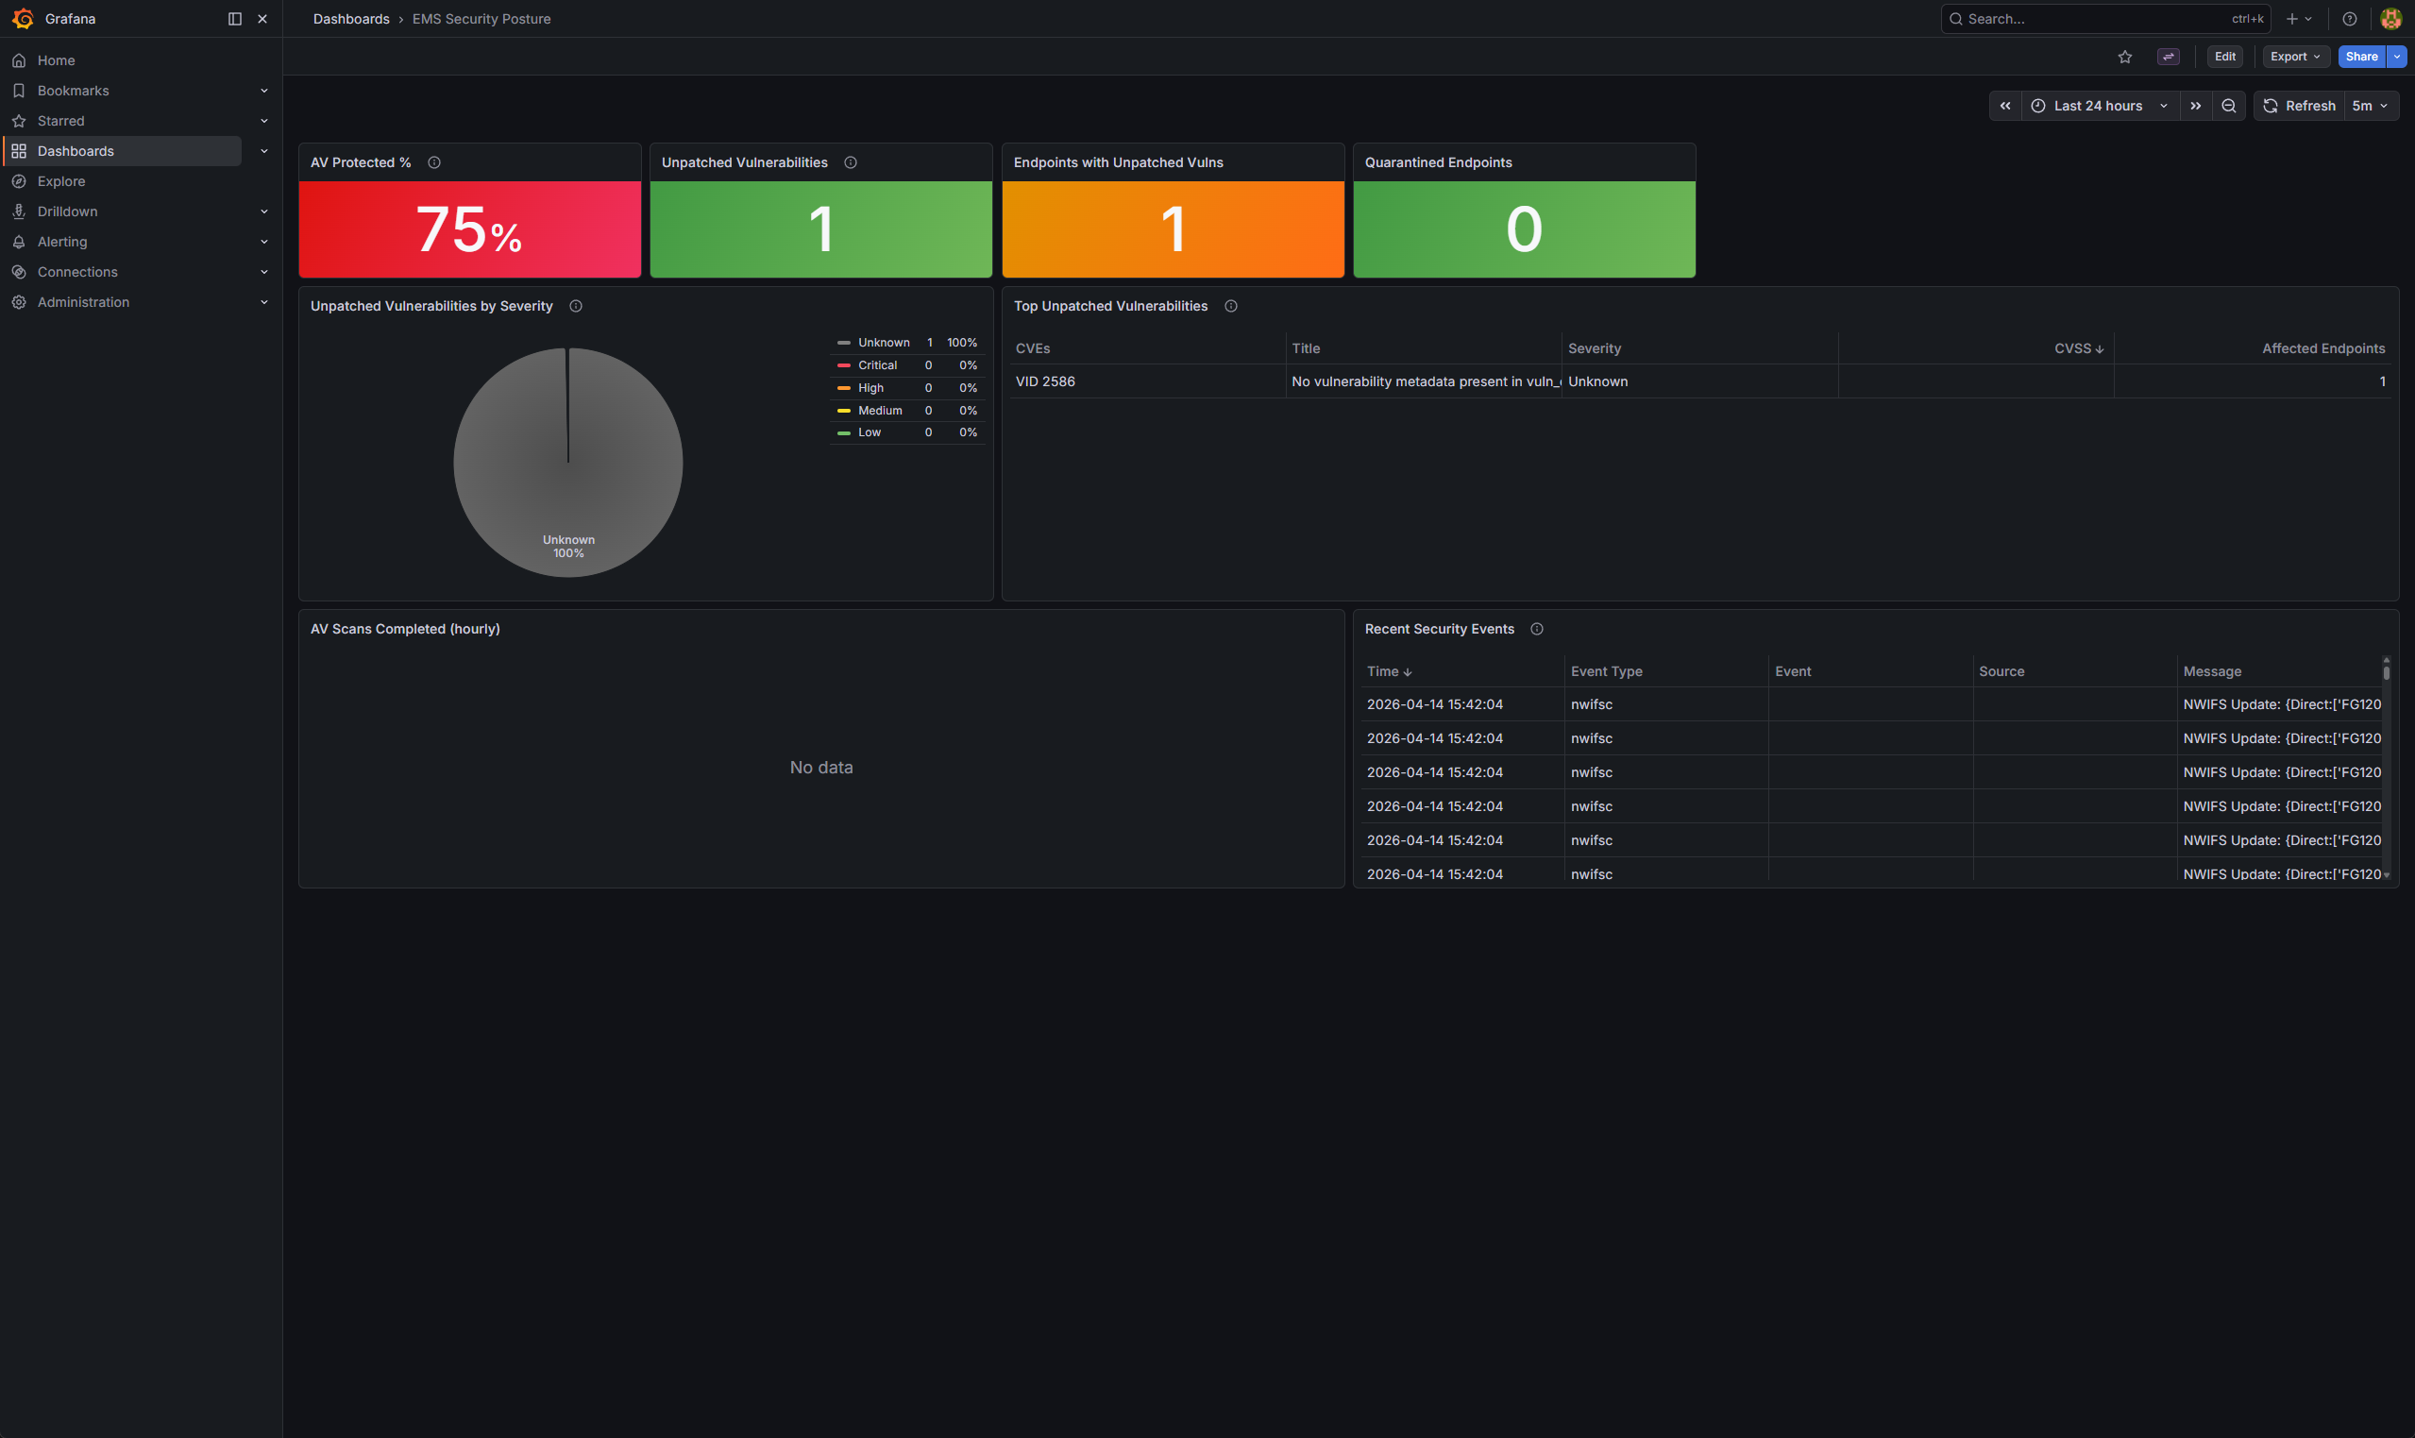Open the plus new-item menu
The width and height of the screenshot is (2415, 1438).
coord(2299,18)
